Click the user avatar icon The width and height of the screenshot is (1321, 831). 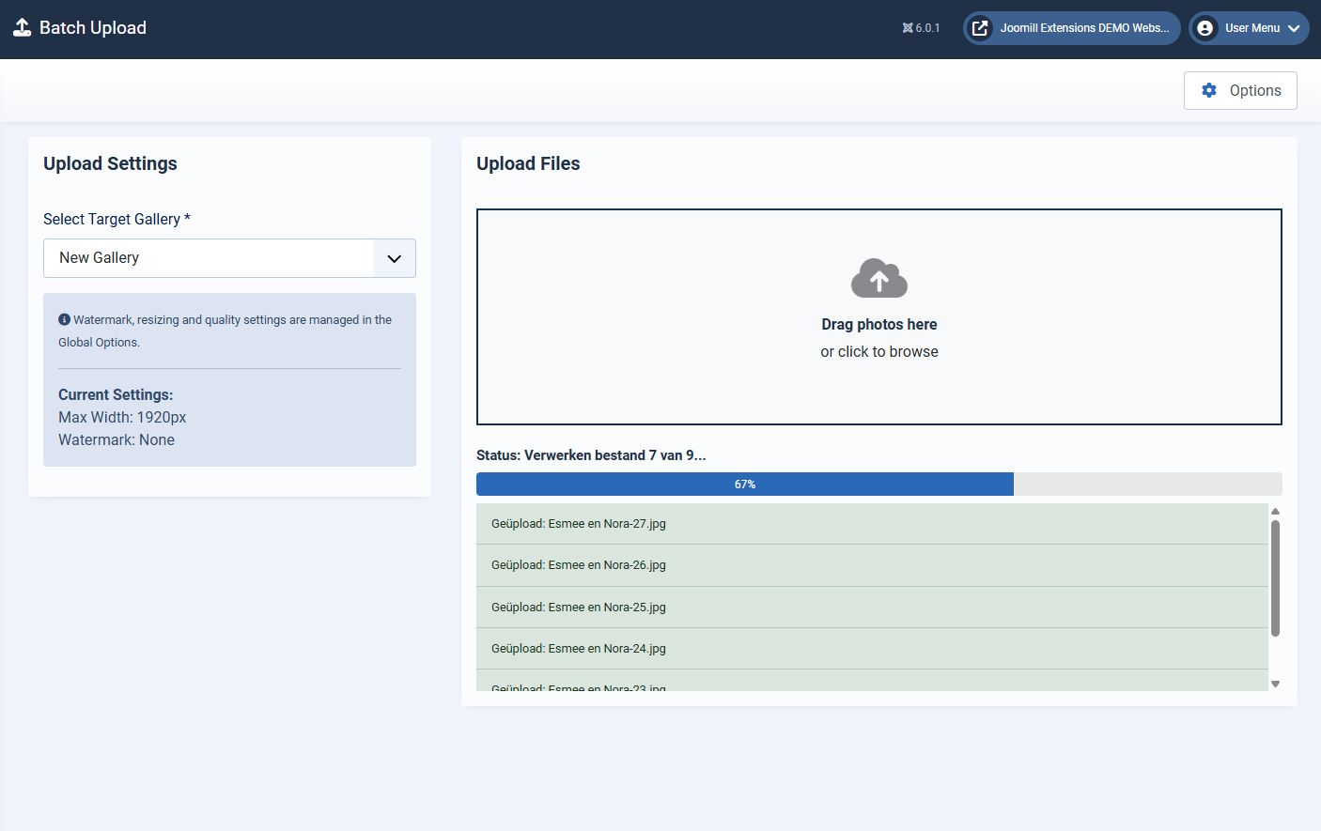click(x=1205, y=28)
